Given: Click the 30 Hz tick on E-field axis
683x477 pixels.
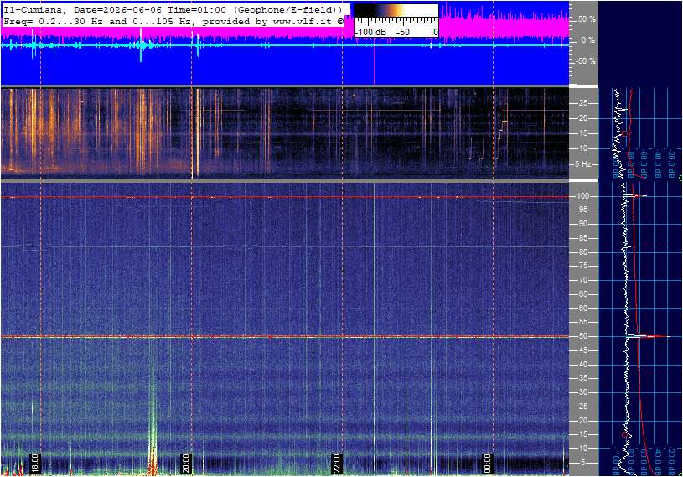Looking at the screenshot, I should pyautogui.click(x=582, y=392).
